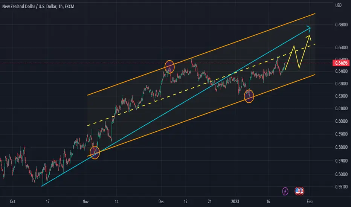Click the chart title New Zealand Dollar / U.S. Dollar
The image size is (351, 207).
(x=29, y=6)
